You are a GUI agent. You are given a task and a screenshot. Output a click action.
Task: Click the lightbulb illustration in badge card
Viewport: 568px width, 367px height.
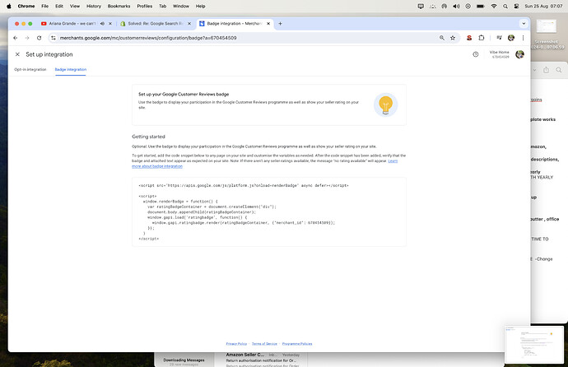pos(385,105)
